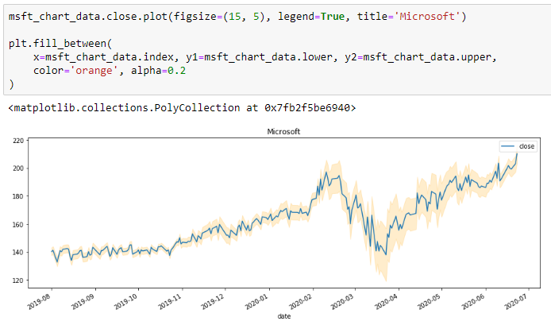This screenshot has width=551, height=325.
Task: Click the y-axis label 200
Action: (18, 168)
